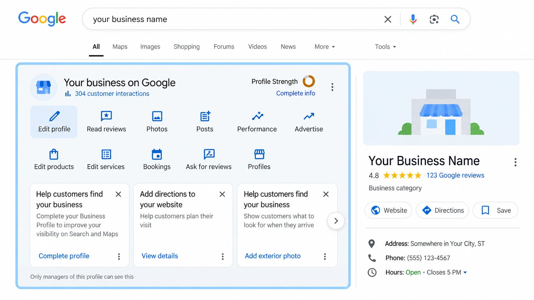534x300 pixels.
Task: Dismiss the Complete your Business Profile card
Action: tap(118, 194)
